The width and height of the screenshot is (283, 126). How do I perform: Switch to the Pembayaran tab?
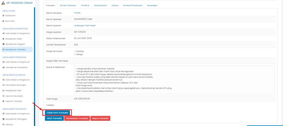click(x=100, y=6)
